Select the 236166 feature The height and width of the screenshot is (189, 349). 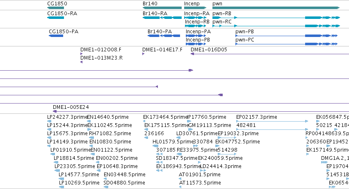click(x=146, y=138)
